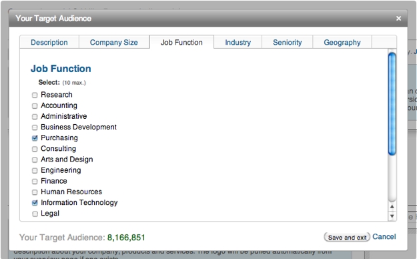The width and height of the screenshot is (417, 259).
Task: Click the scrollbar up arrow
Action: 392,206
